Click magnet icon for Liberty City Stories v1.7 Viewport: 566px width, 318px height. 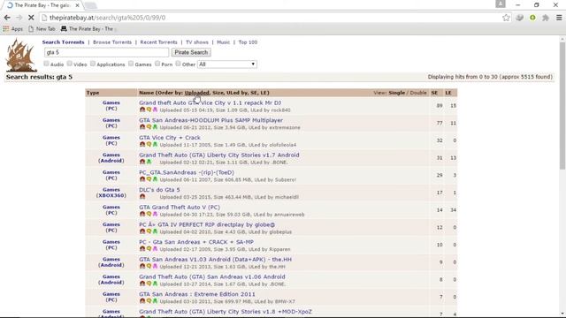click(142, 162)
